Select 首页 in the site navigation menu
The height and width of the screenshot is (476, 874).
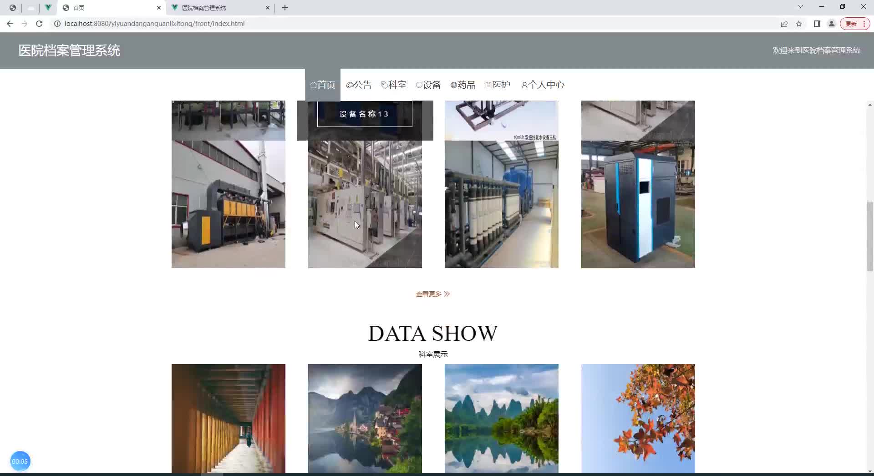pos(322,85)
